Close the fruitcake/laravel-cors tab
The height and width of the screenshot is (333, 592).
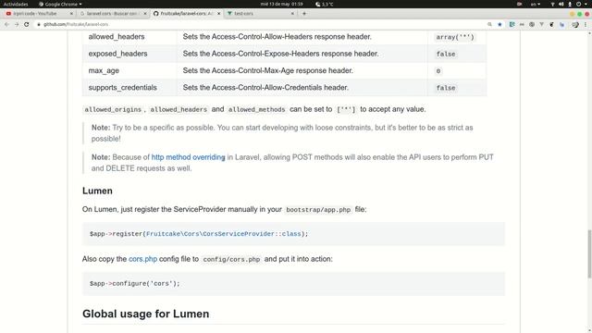tap(218, 13)
